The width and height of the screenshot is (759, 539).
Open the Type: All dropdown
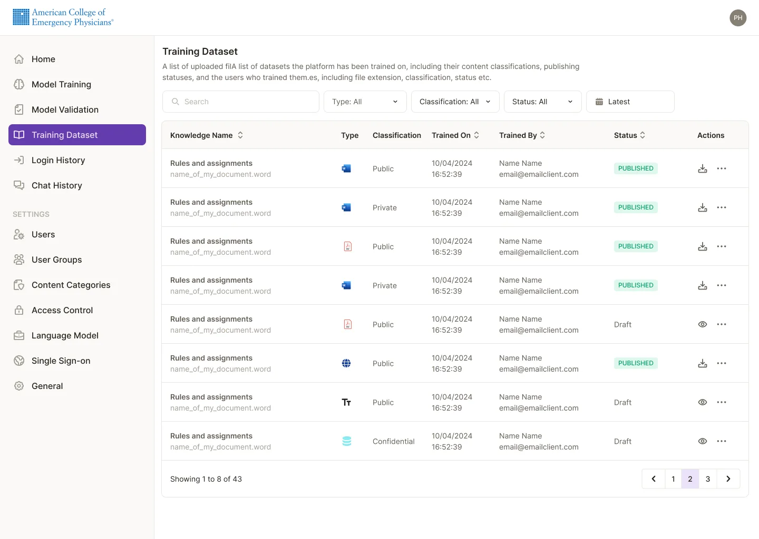tap(365, 102)
